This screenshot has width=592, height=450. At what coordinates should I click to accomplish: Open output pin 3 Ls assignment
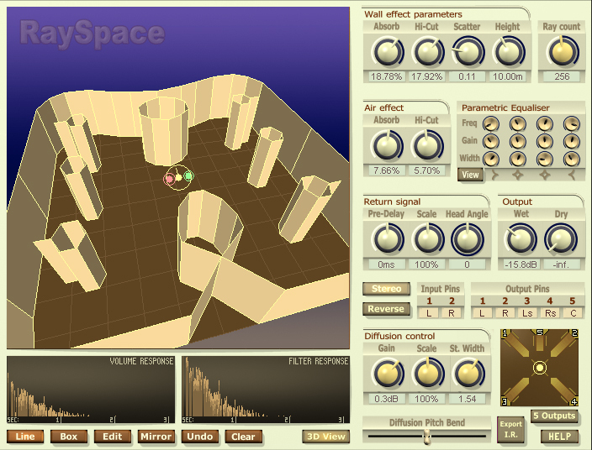click(527, 313)
